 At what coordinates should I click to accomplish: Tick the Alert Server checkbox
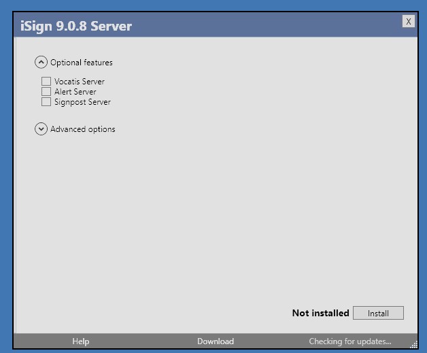click(x=46, y=92)
